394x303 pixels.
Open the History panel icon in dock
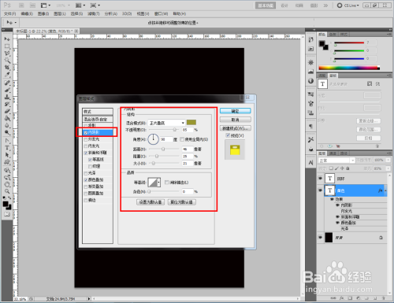[x=311, y=39]
